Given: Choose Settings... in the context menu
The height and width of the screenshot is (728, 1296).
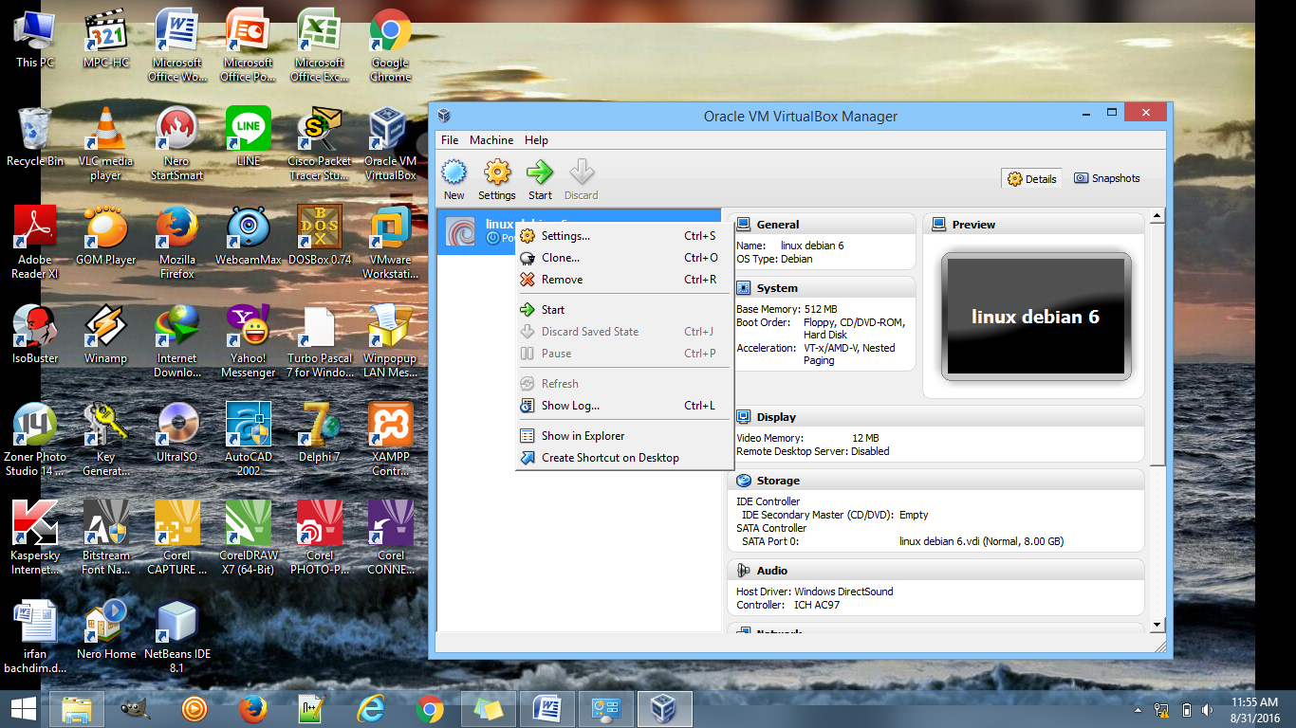Looking at the screenshot, I should click(624, 236).
